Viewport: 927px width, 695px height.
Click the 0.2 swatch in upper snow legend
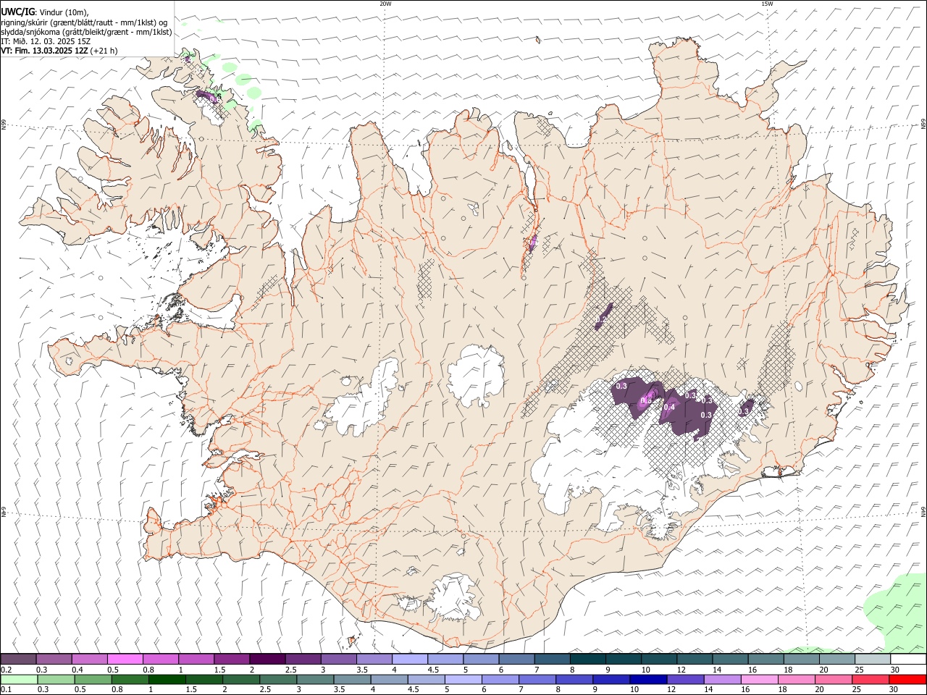tap(19, 659)
